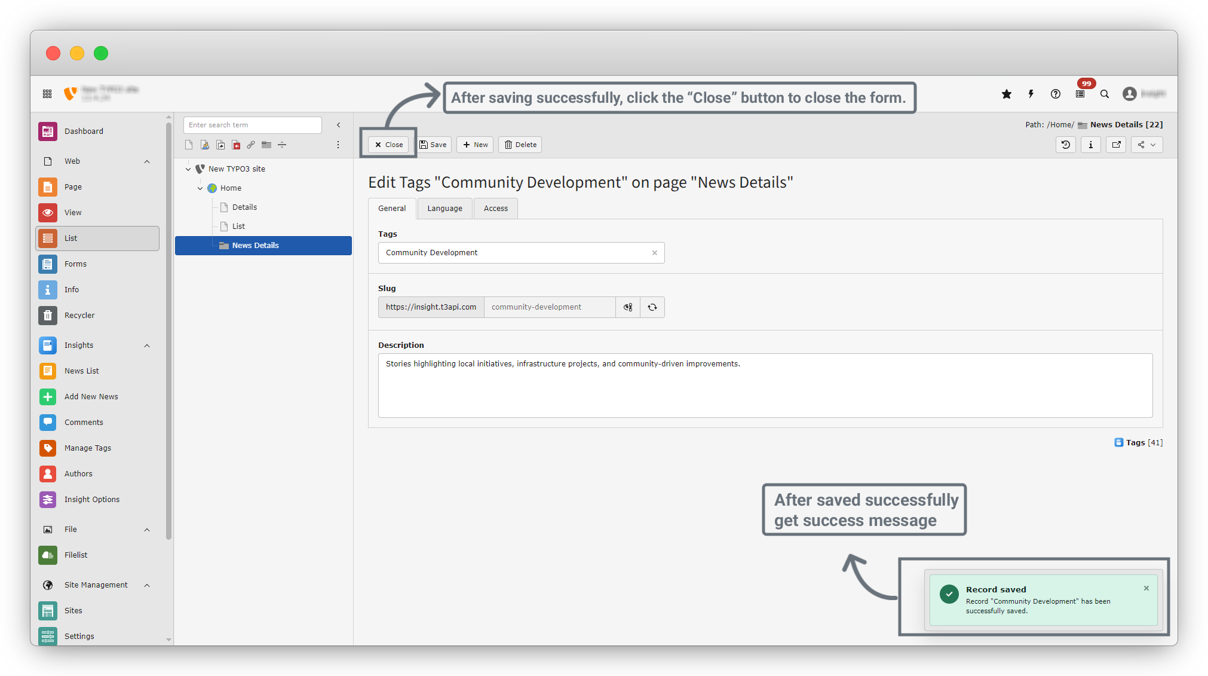Image resolution: width=1208 pixels, height=676 pixels.
Task: Open the share dropdown in toolbar
Action: click(1146, 145)
